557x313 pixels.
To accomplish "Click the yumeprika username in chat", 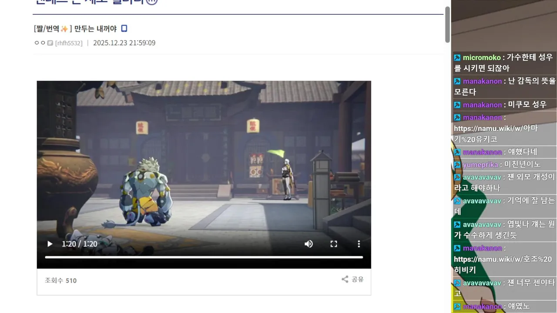I will pos(480,164).
